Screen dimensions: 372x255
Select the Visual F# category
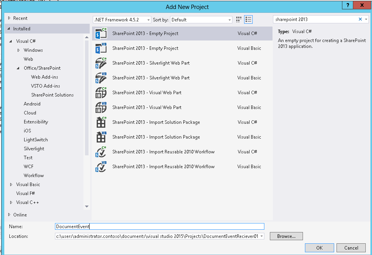pyautogui.click(x=25, y=193)
